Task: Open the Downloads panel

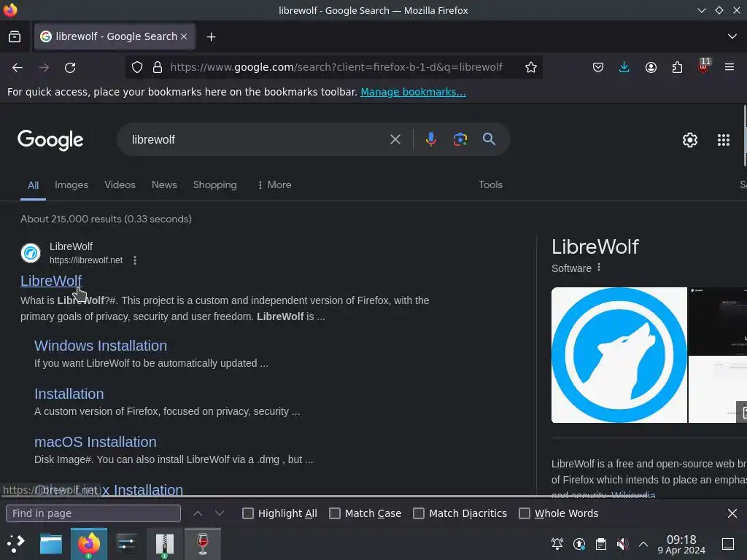Action: click(624, 68)
